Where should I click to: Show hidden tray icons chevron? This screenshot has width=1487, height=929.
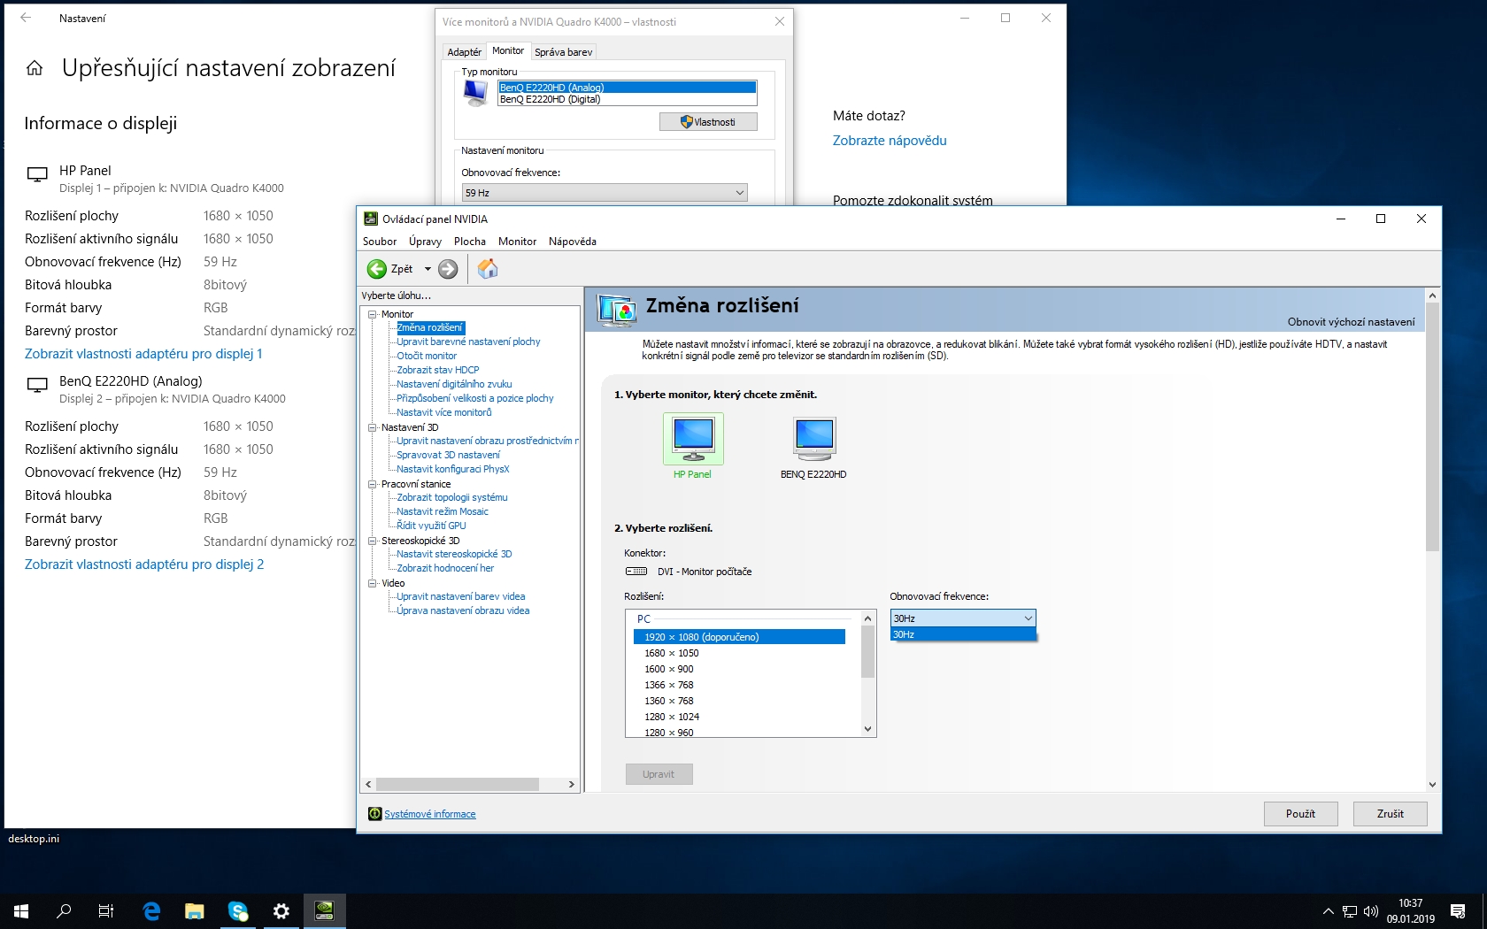(1328, 911)
